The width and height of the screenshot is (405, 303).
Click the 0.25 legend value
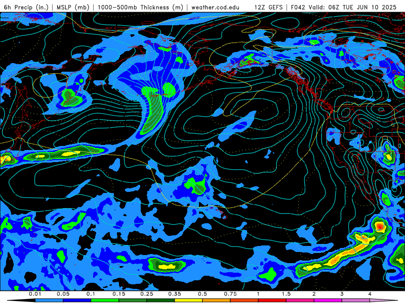coord(147,294)
